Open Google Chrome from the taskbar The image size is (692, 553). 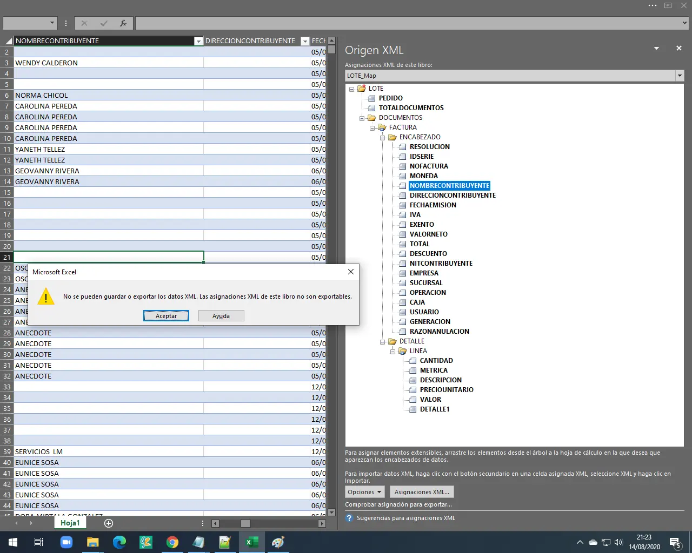tap(172, 542)
